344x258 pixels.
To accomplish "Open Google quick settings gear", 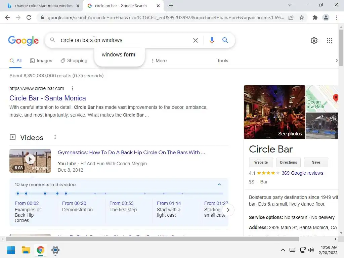I will point(314,41).
